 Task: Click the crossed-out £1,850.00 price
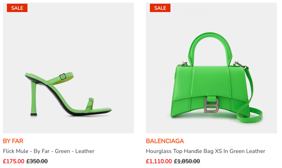click(187, 161)
